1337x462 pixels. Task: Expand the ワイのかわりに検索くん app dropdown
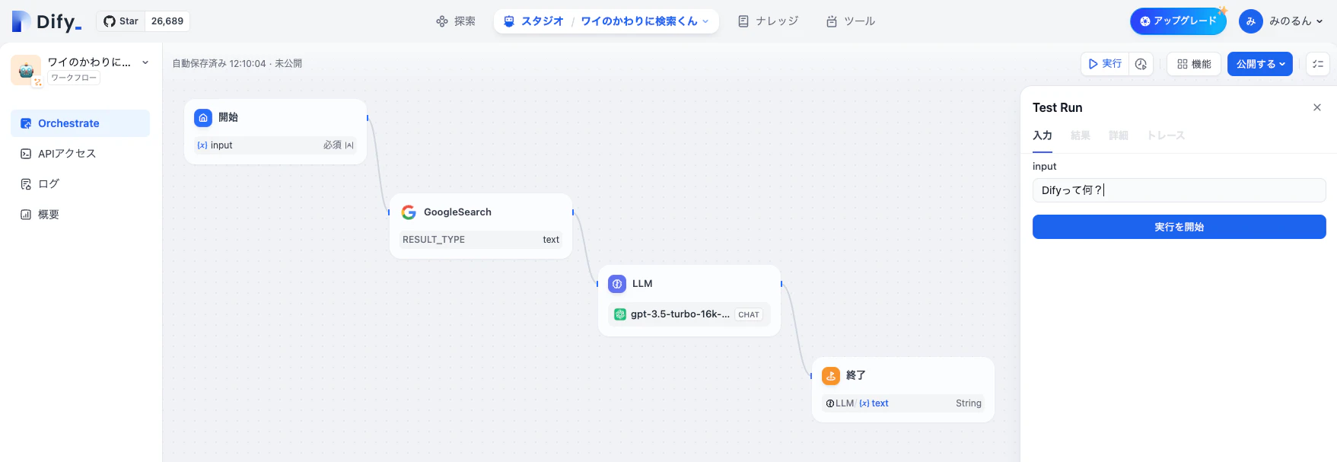point(645,21)
